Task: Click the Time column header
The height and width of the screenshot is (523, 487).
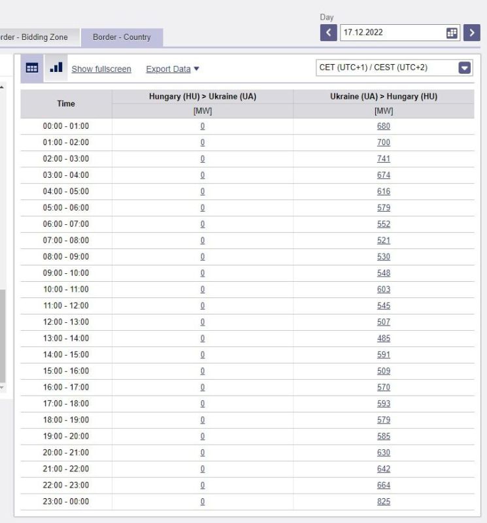Action: (x=66, y=103)
